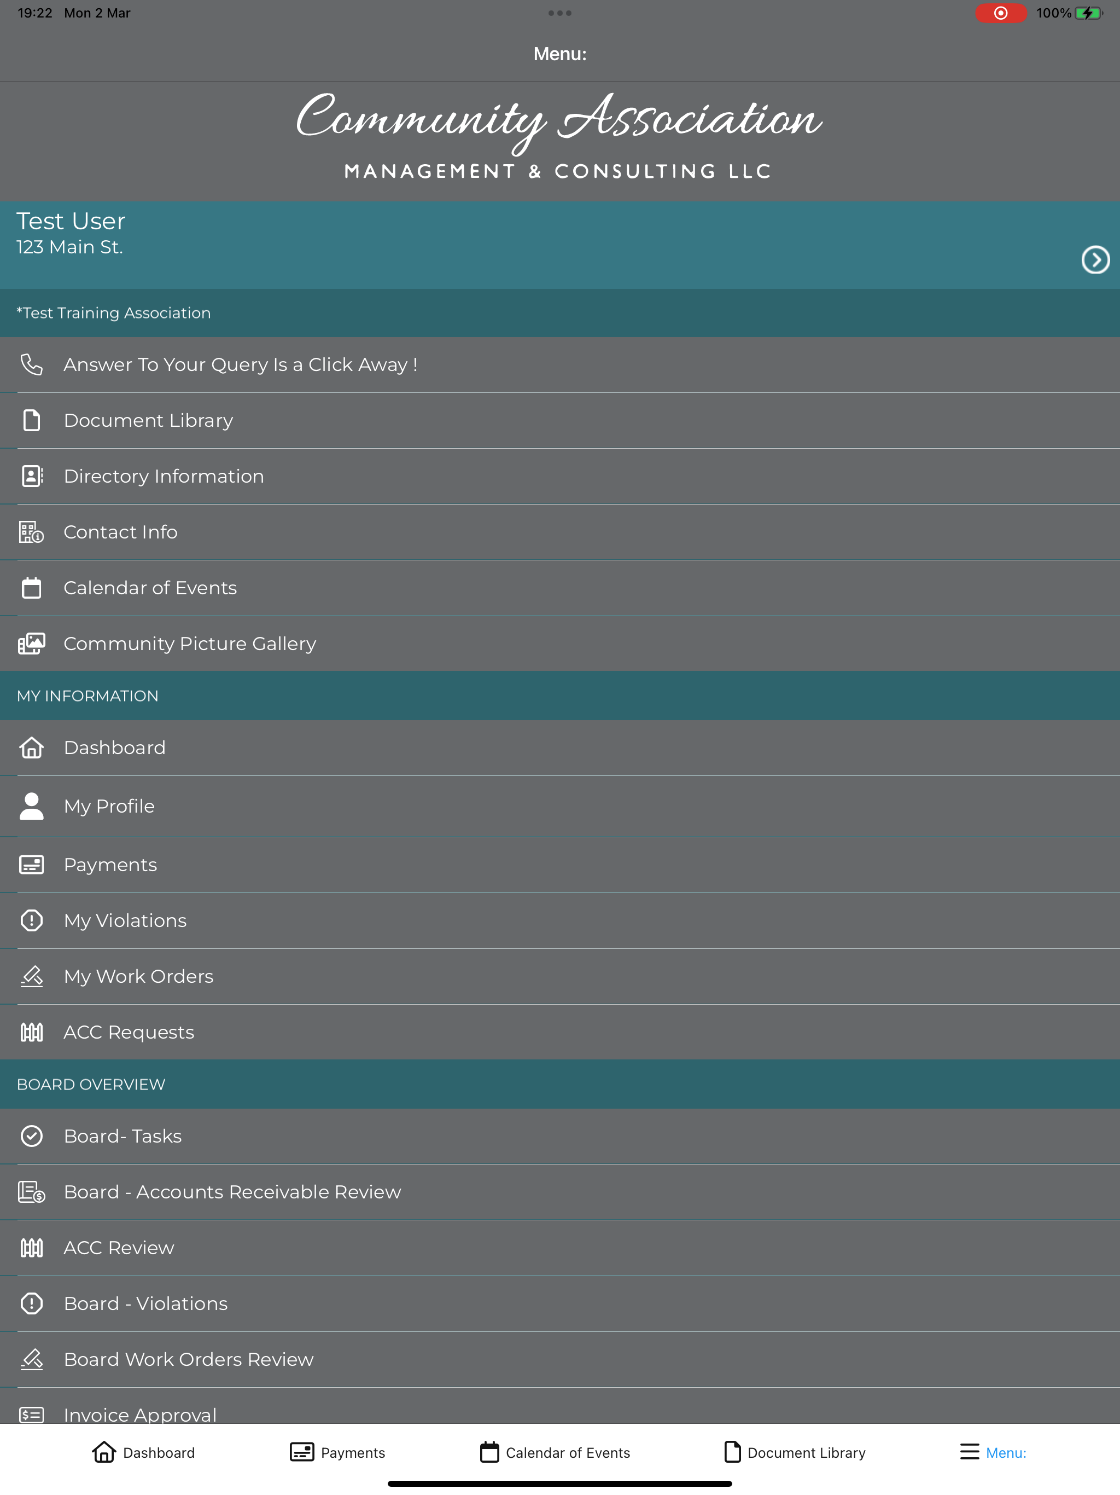Viewport: 1120px width, 1495px height.
Task: Select Payments under My Information
Action: [560, 865]
